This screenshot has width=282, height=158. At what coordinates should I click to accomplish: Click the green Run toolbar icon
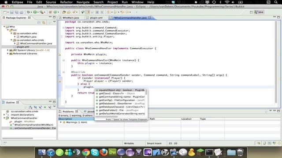click(x=35, y=12)
